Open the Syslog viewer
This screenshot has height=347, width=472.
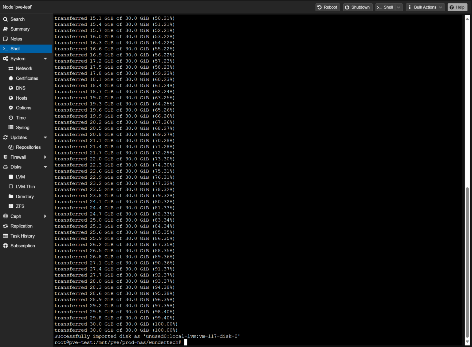(22, 128)
